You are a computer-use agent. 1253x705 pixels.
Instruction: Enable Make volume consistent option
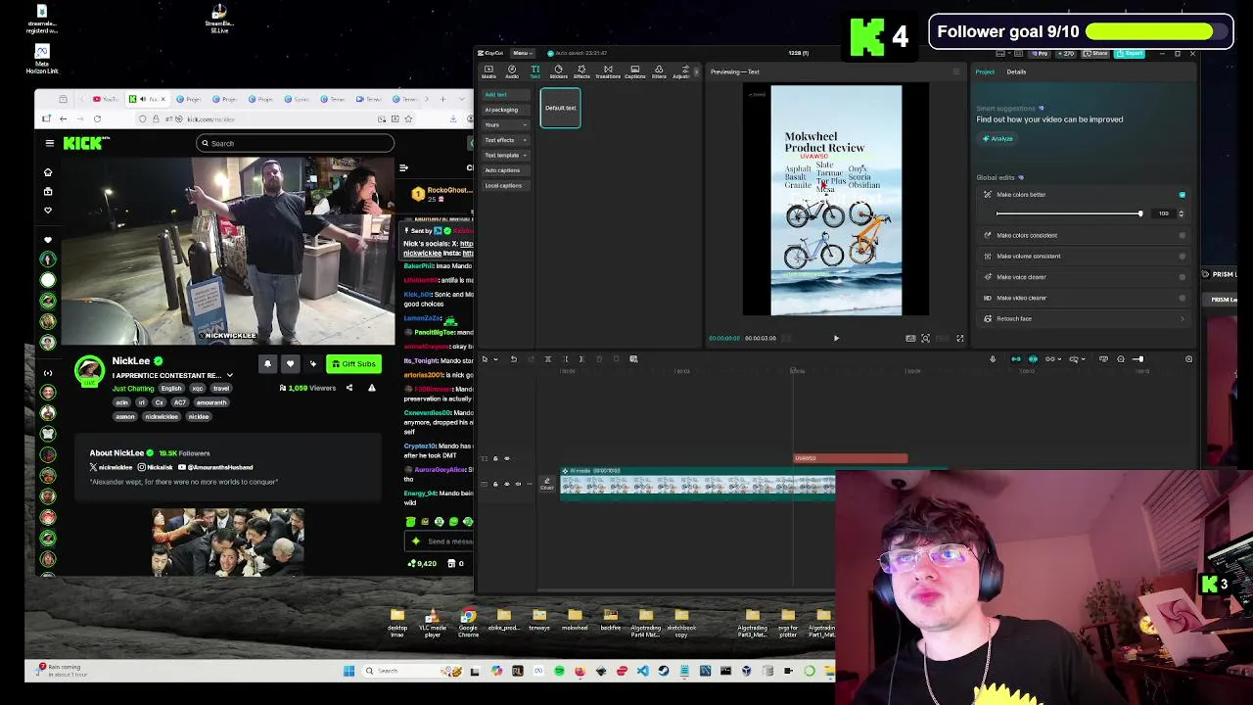click(1183, 257)
